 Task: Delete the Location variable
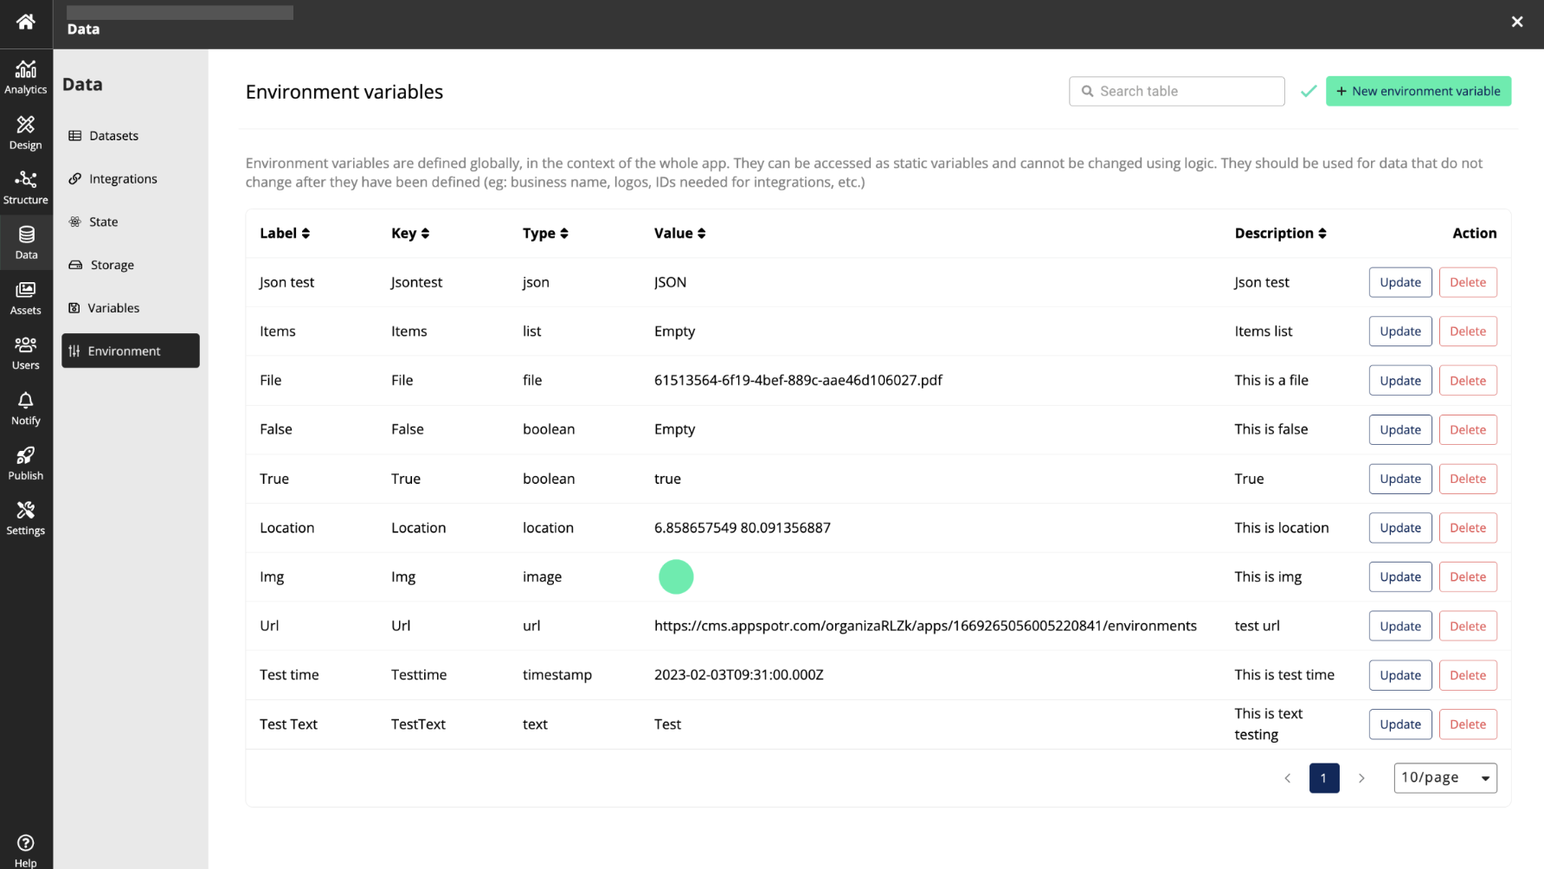click(x=1467, y=528)
